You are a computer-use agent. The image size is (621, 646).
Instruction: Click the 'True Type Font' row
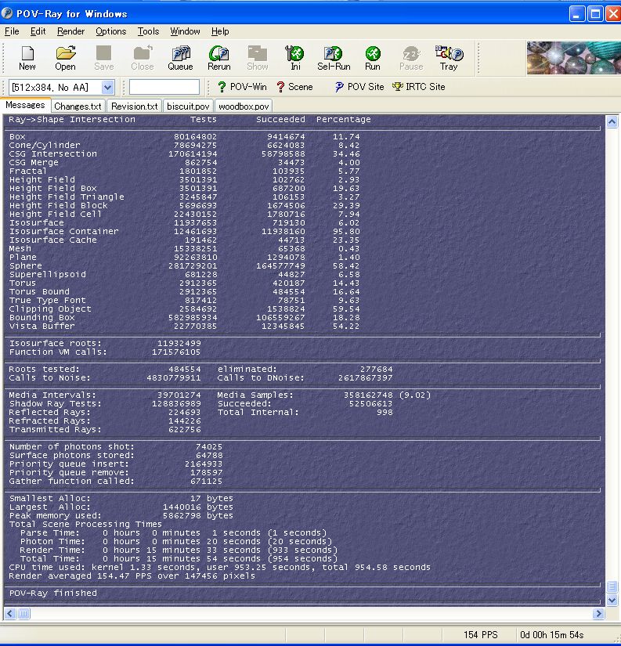[x=184, y=301]
